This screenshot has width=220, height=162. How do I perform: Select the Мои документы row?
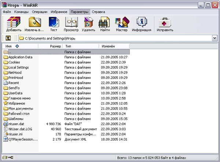point(66,108)
